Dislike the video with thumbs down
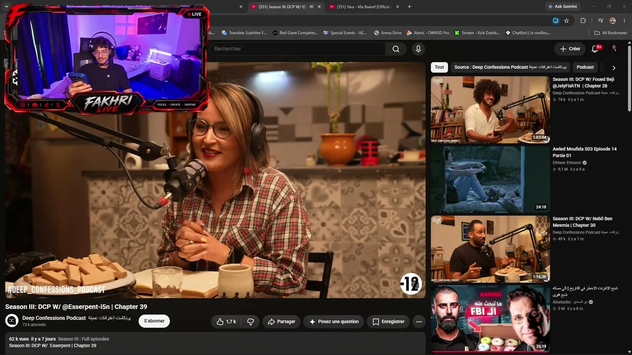The height and width of the screenshot is (355, 632). (x=250, y=321)
